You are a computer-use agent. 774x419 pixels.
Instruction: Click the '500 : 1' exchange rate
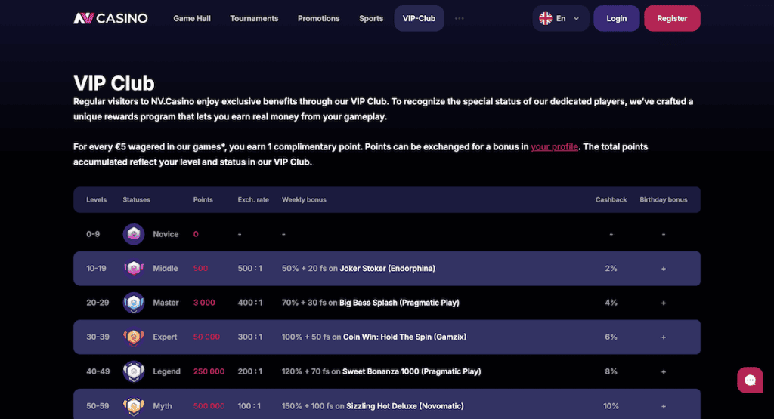click(x=249, y=269)
